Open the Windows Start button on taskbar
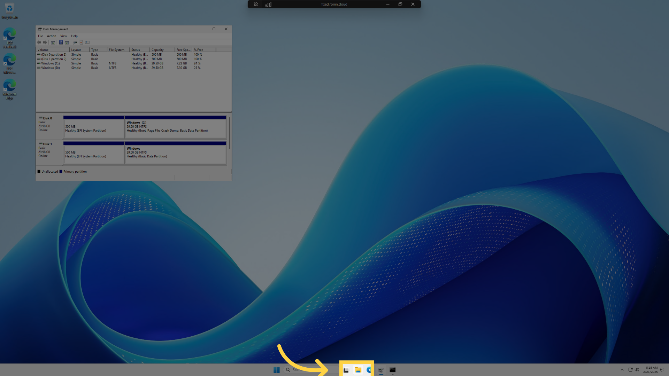 [277, 370]
